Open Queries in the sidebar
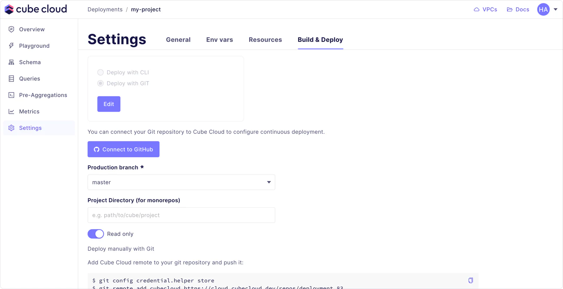The width and height of the screenshot is (563, 289). tap(39, 78)
